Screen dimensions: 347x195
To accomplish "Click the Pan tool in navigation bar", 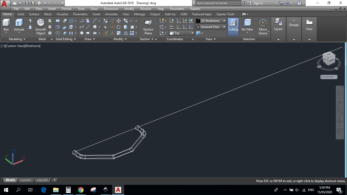I will coord(340,104).
